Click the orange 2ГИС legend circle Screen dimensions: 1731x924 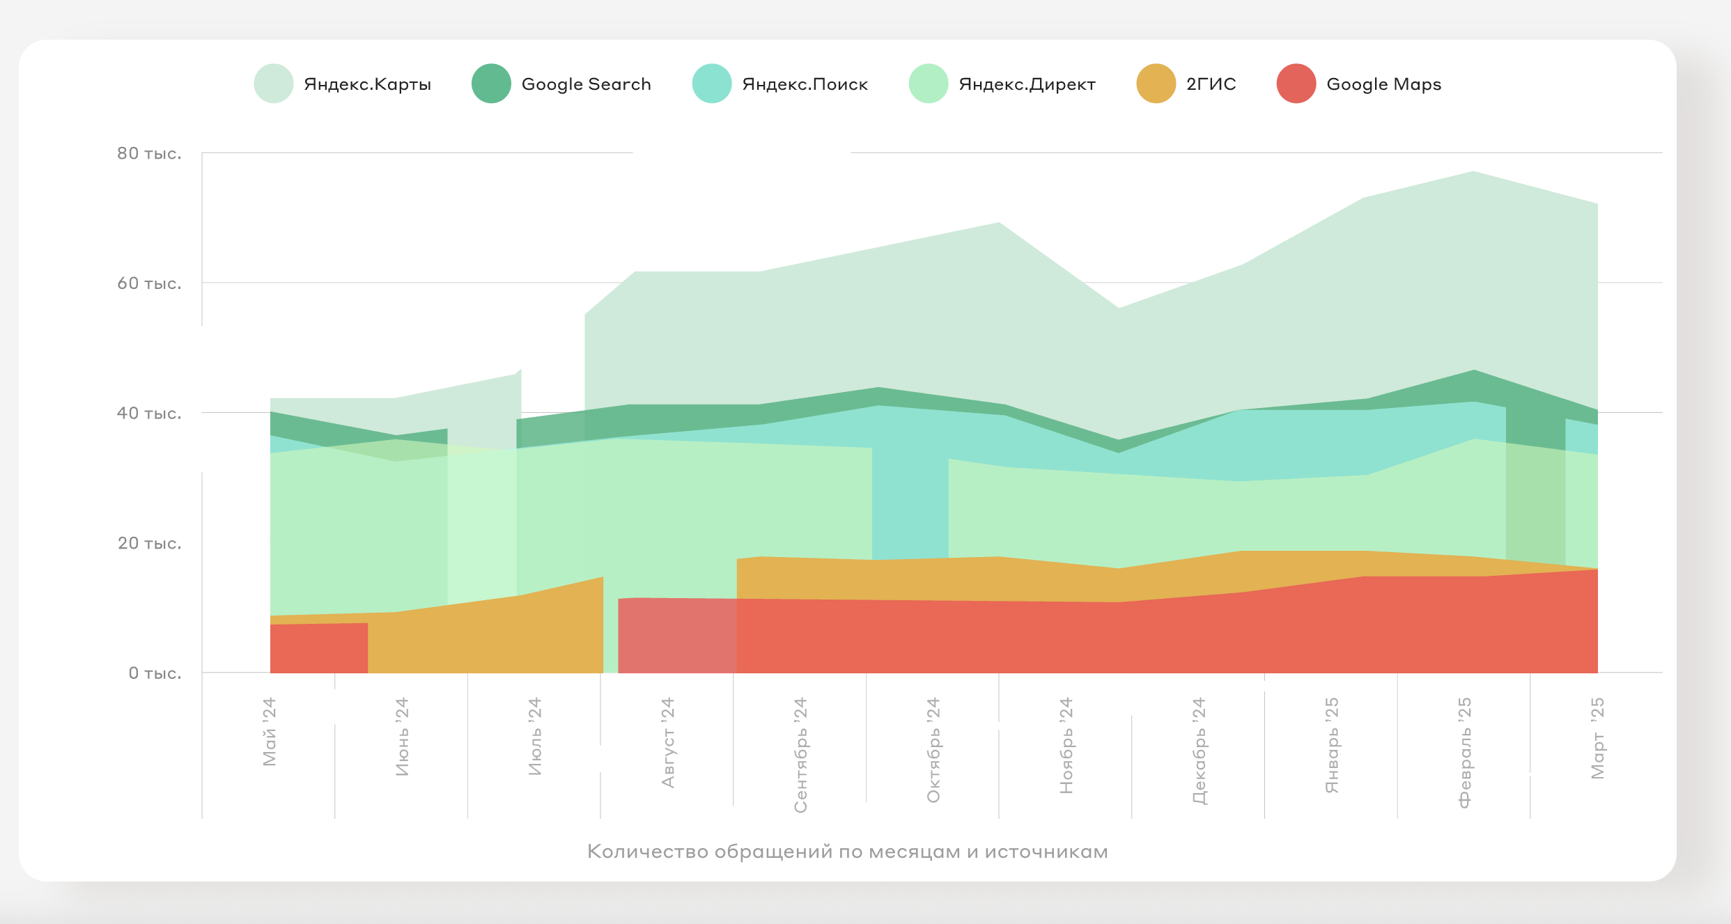point(1156,84)
